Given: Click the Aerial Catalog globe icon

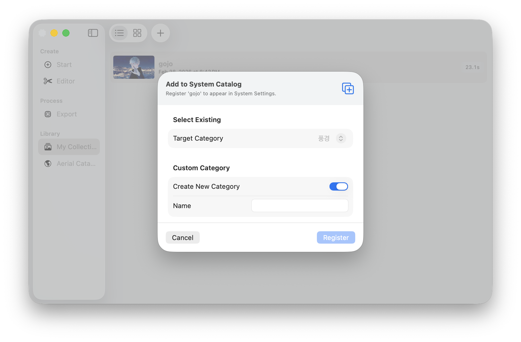Looking at the screenshot, I should [x=48, y=164].
